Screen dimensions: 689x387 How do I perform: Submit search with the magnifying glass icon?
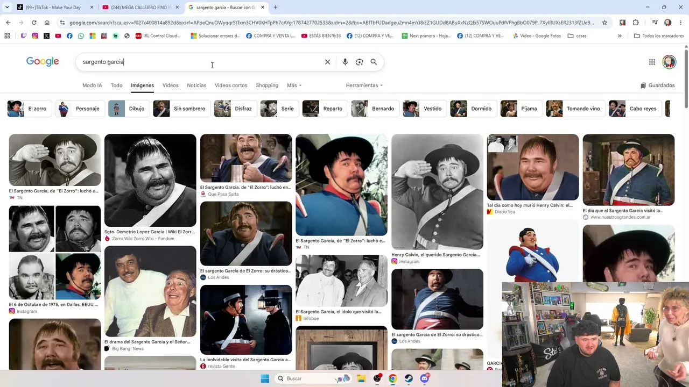point(374,62)
